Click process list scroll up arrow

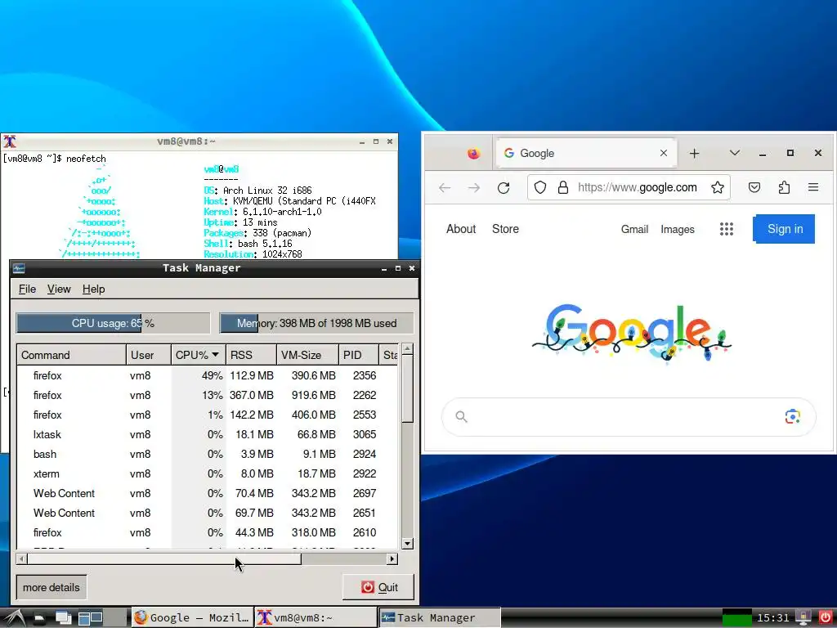(407, 349)
